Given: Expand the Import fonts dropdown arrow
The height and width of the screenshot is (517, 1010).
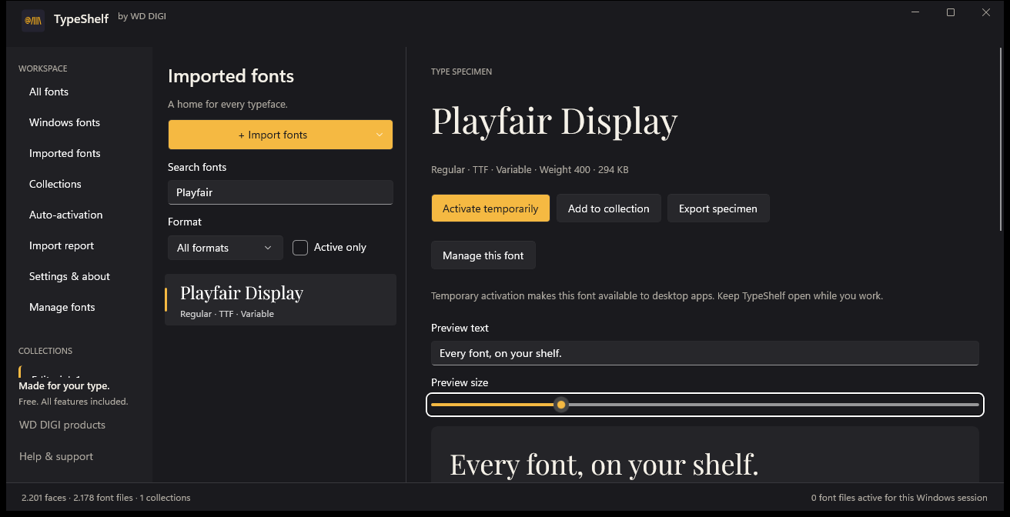Looking at the screenshot, I should (380, 135).
